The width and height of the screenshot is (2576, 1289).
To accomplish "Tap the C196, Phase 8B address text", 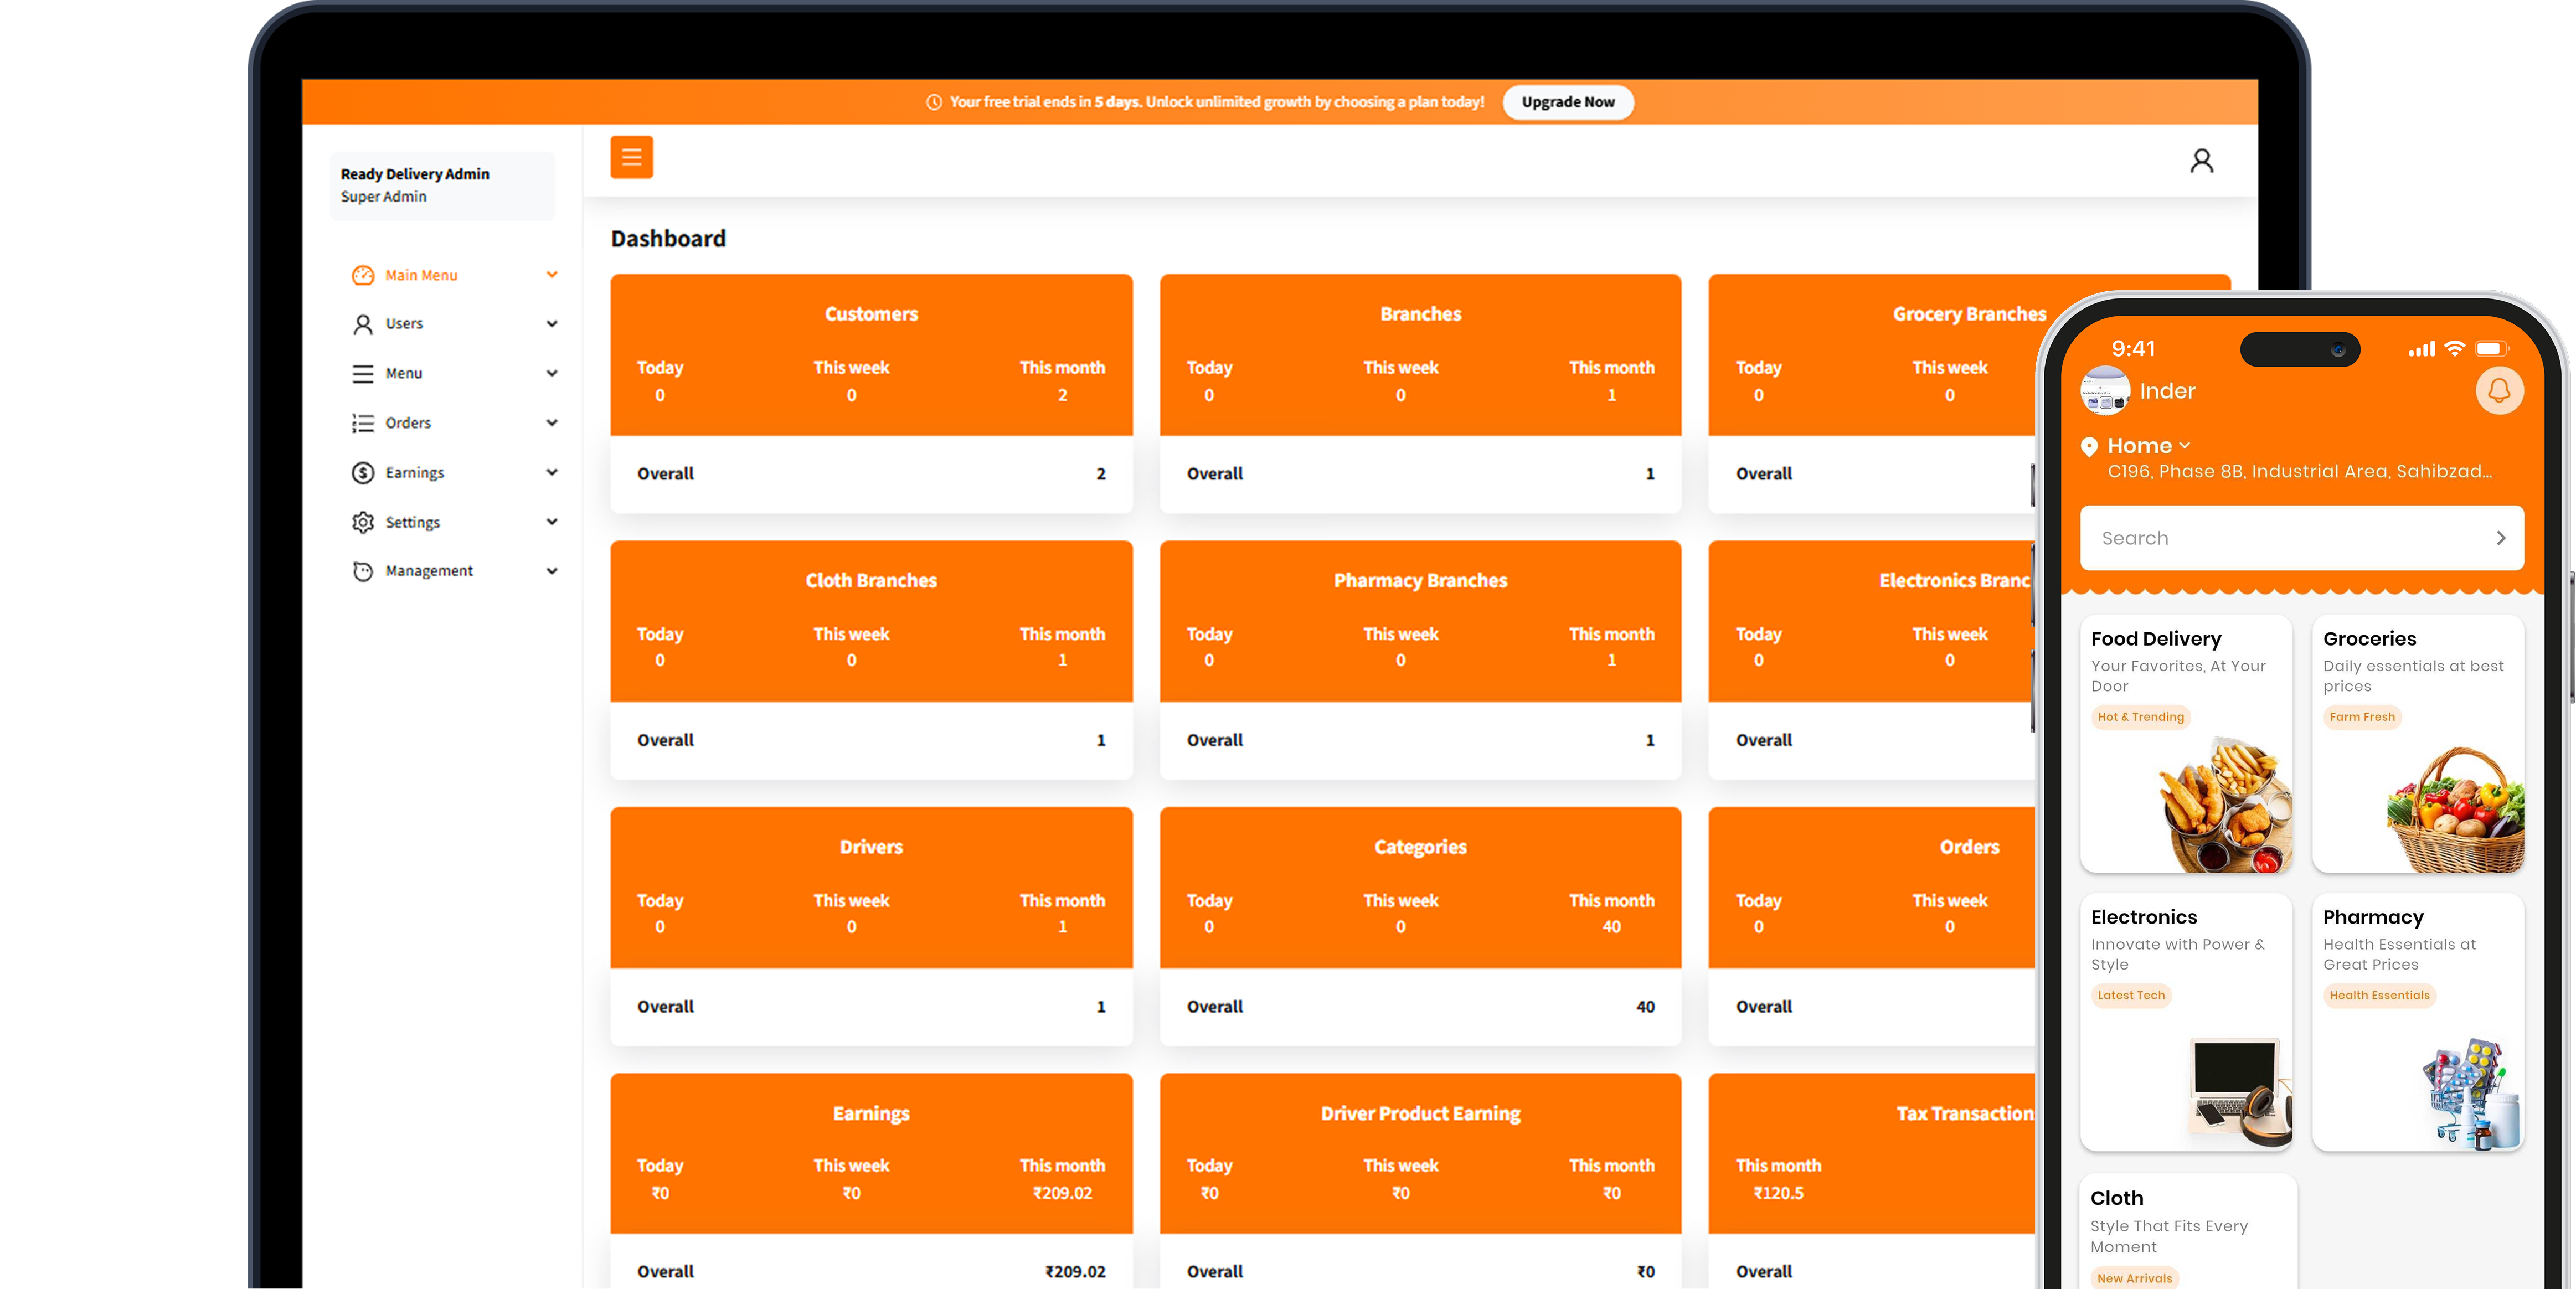I will point(2299,472).
